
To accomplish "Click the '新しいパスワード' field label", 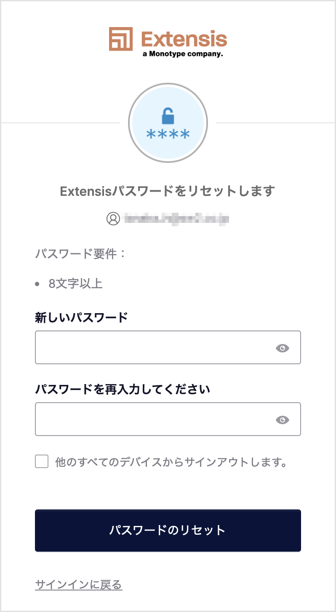I will pos(81,317).
